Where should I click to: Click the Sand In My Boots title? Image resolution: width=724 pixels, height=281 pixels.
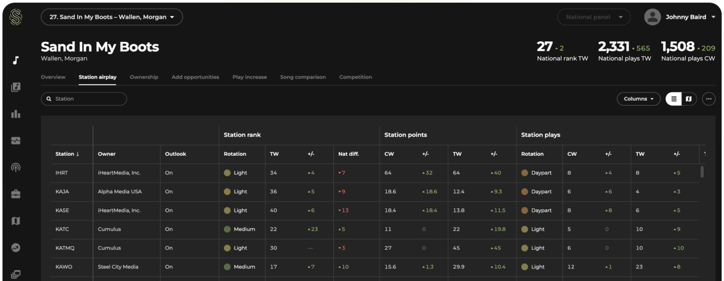[x=100, y=47]
